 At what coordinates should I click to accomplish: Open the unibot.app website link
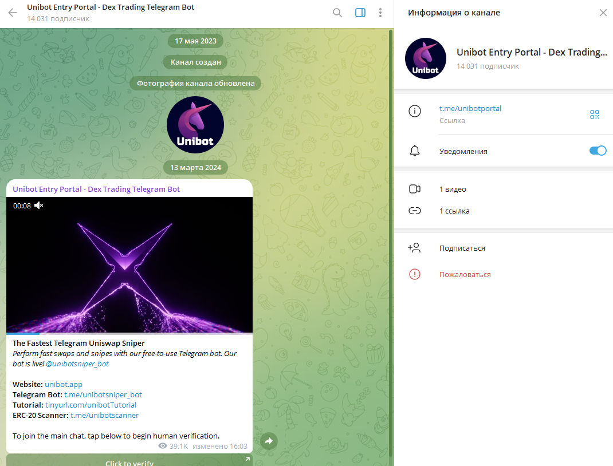click(x=64, y=384)
